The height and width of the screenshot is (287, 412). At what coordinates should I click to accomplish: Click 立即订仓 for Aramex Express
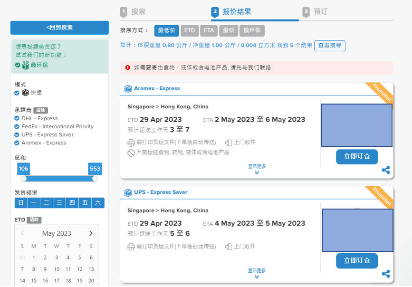click(357, 157)
